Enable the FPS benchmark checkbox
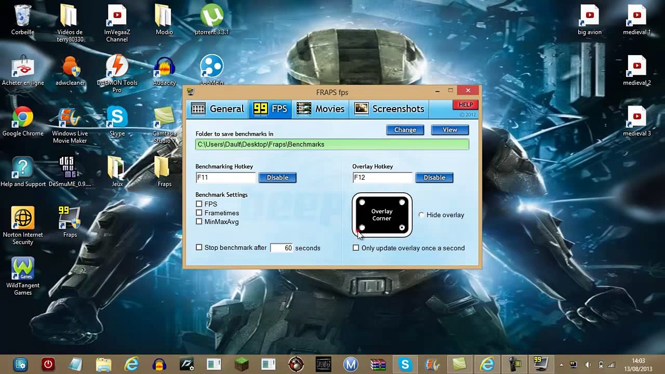665x374 pixels. (199, 204)
